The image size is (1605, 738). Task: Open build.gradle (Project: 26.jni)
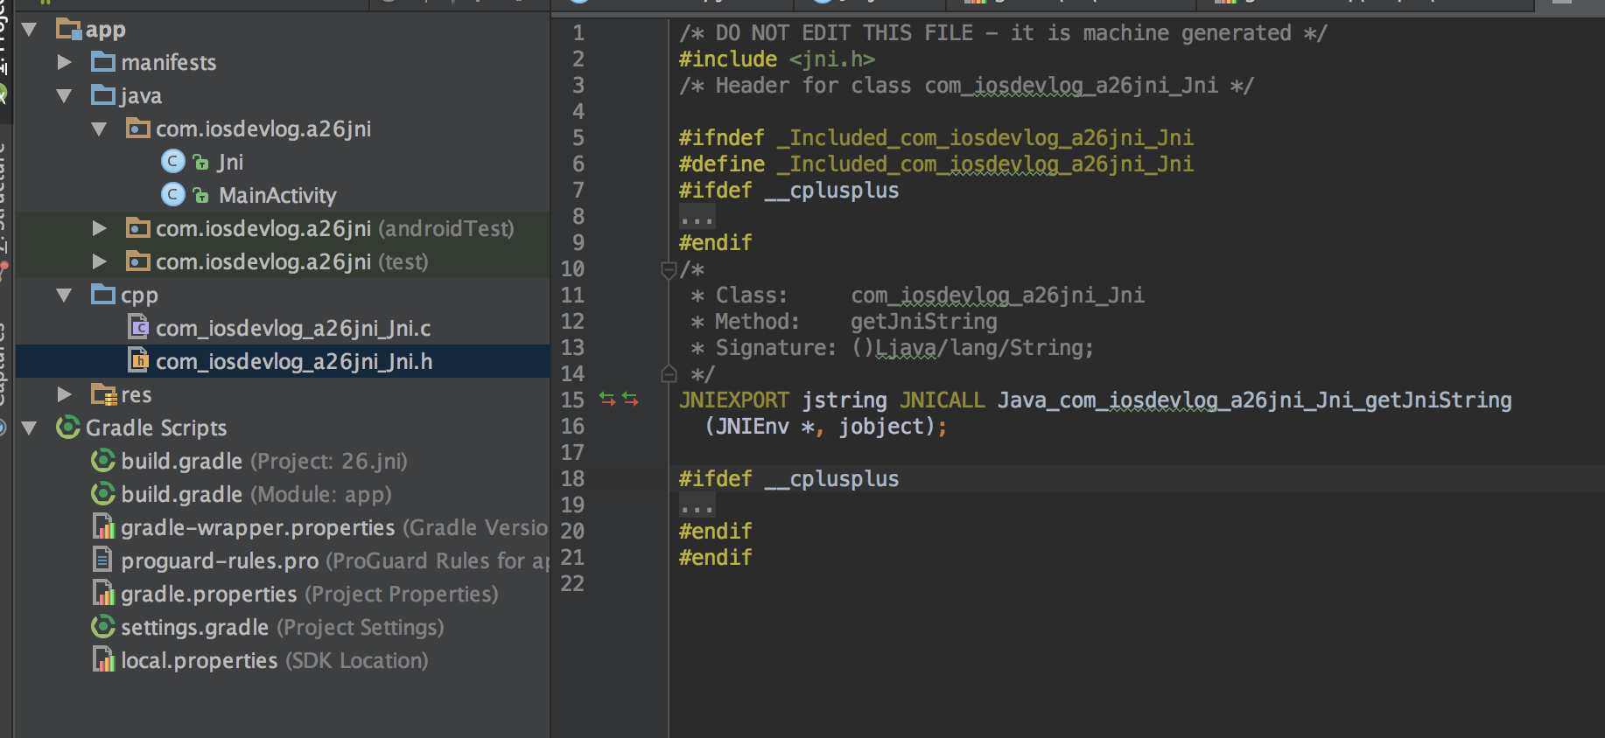tap(264, 461)
